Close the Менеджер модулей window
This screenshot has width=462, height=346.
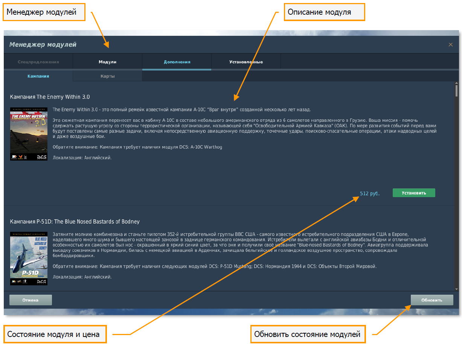(x=450, y=44)
